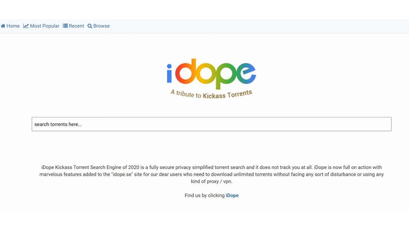409x230 pixels.
Task: Select Browse in the navigation bar
Action: 101,26
